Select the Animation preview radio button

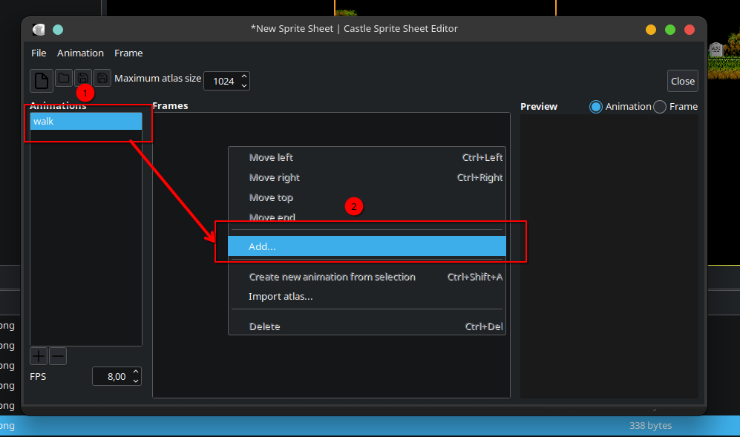pyautogui.click(x=596, y=107)
